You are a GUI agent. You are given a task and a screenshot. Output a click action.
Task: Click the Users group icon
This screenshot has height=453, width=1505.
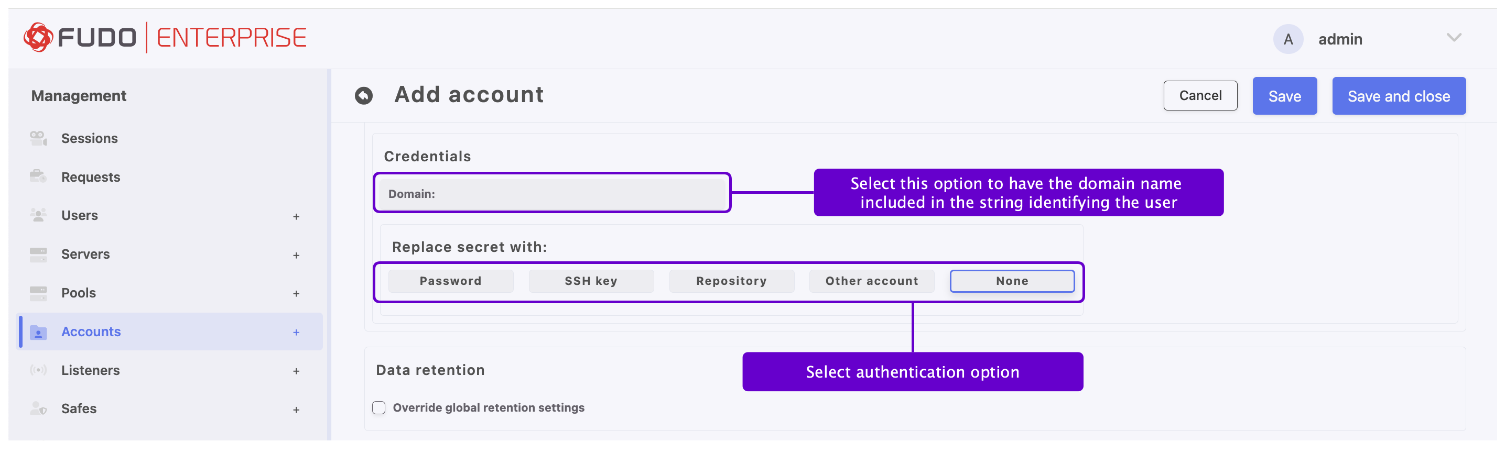pos(38,215)
